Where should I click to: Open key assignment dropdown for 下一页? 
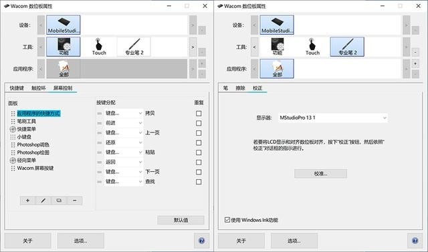pos(124,172)
